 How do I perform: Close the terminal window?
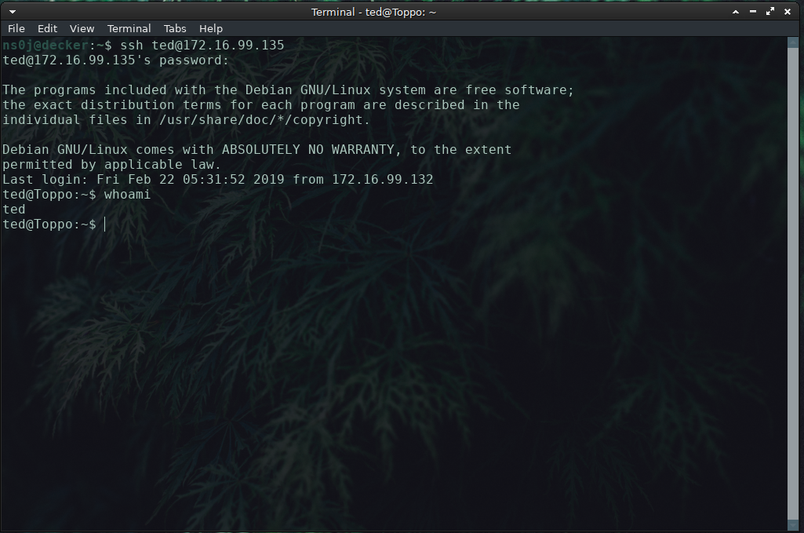(788, 11)
